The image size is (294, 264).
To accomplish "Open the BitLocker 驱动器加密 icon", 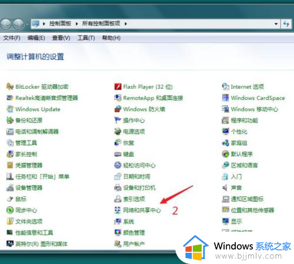I will click(x=10, y=86).
